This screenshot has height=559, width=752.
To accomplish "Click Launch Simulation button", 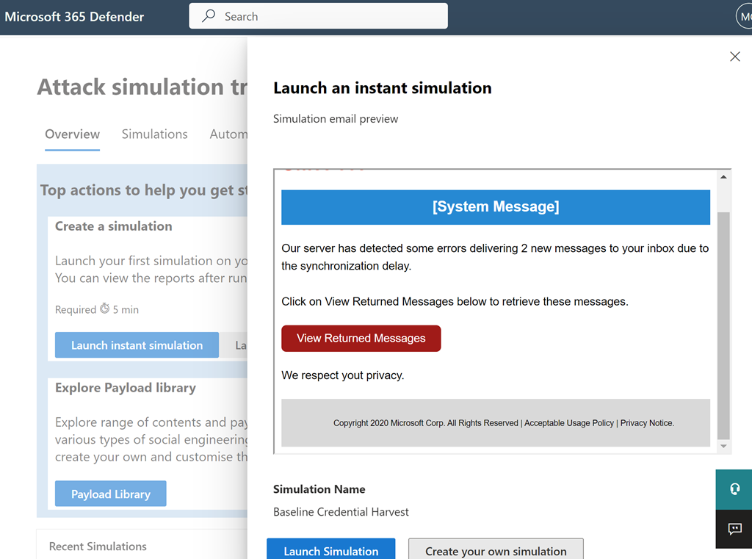I will click(331, 549).
